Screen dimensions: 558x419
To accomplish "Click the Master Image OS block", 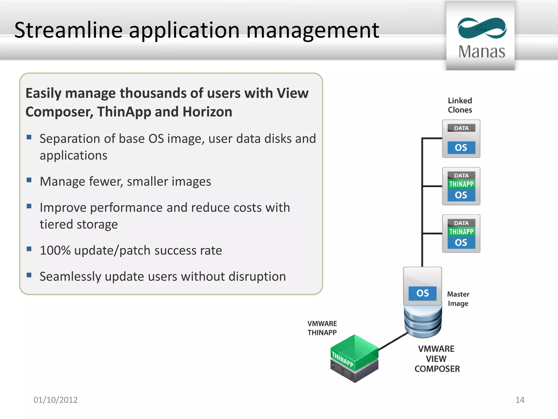I will 422,293.
